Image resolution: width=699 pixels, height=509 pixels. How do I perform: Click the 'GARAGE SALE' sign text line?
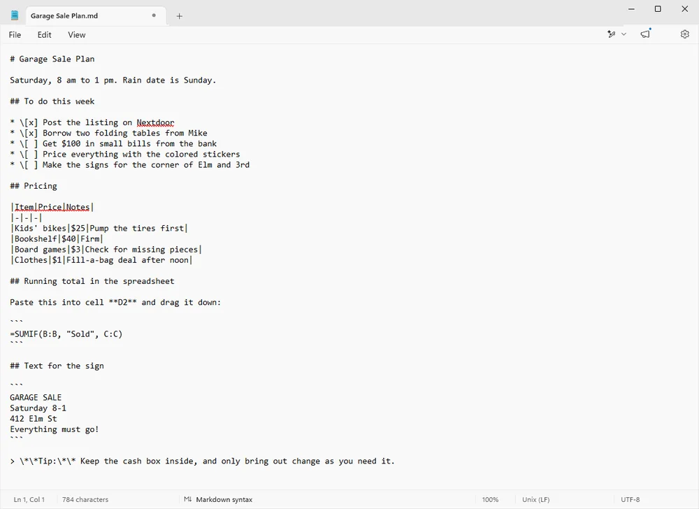coord(36,398)
